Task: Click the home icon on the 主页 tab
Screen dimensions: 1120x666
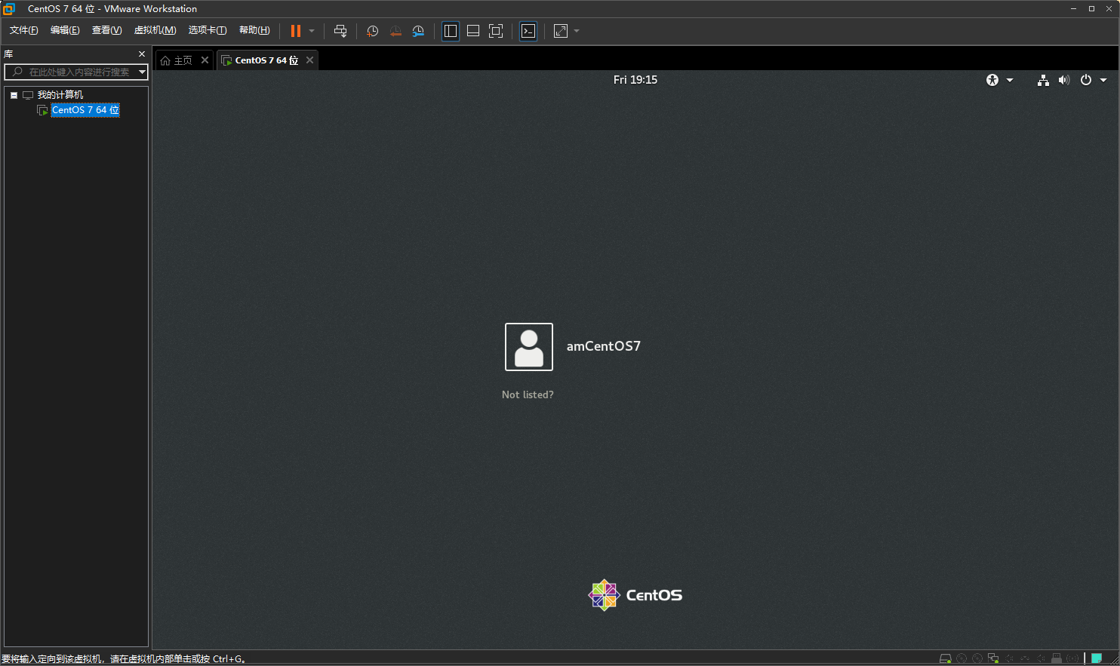Action: (x=165, y=60)
